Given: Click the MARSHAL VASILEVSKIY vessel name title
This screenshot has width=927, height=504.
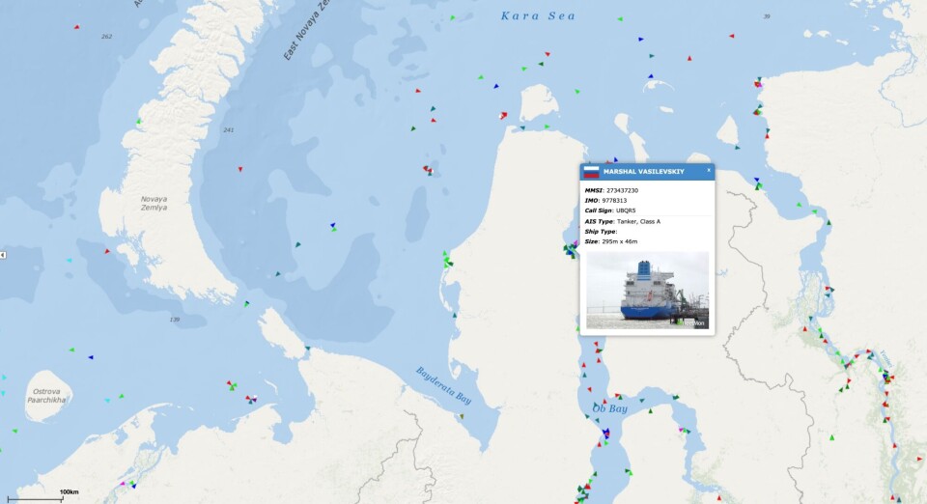Looking at the screenshot, I should pyautogui.click(x=643, y=172).
